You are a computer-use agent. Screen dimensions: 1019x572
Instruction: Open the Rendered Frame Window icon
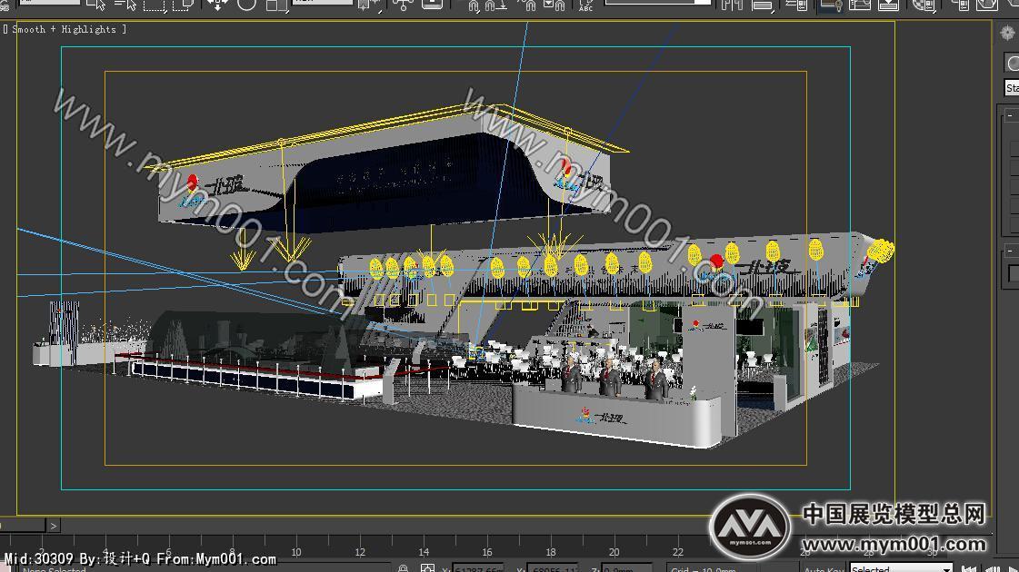pyautogui.click(x=986, y=5)
